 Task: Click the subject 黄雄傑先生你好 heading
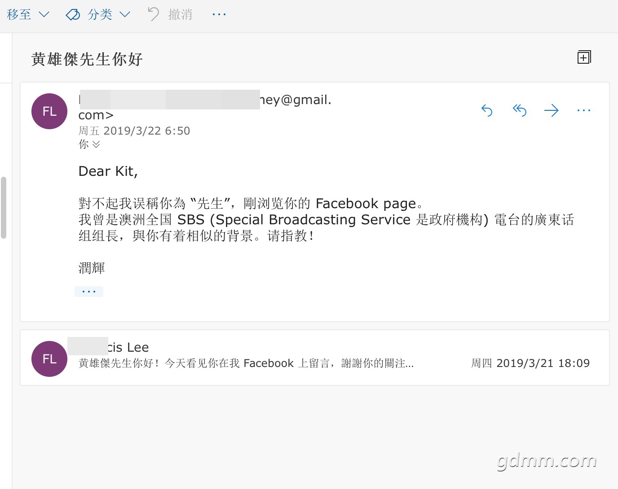tap(87, 59)
